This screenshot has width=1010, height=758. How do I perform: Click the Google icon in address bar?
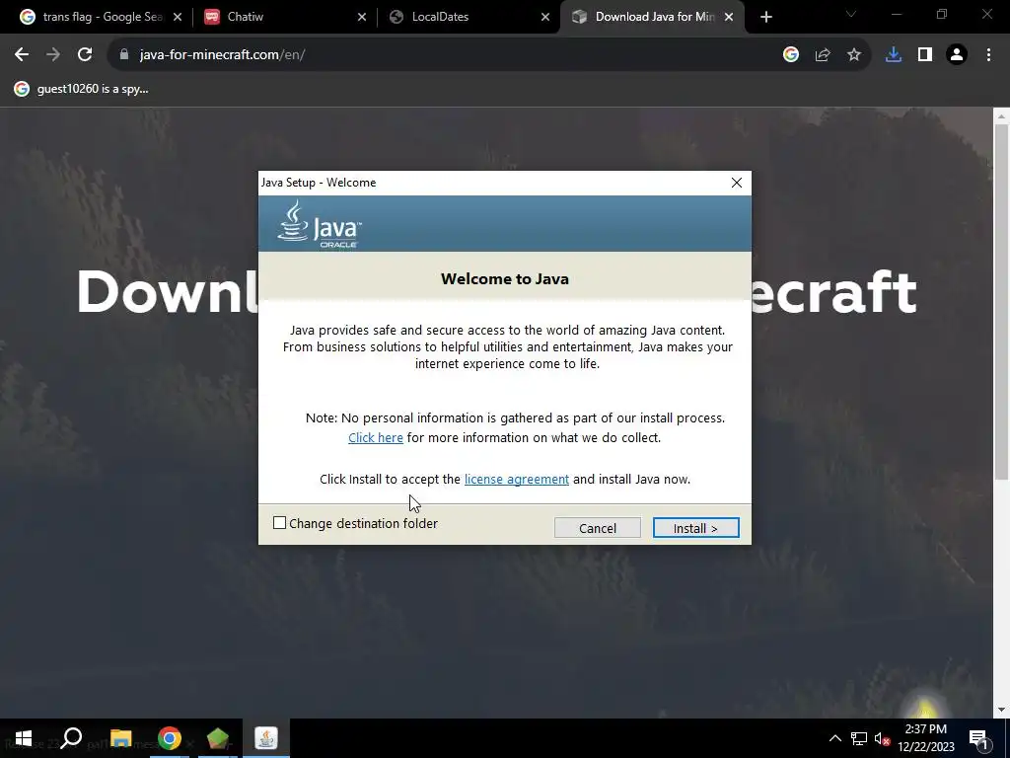pos(791,55)
